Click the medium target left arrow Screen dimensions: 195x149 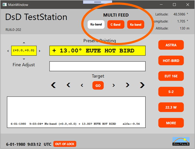tap(68, 85)
